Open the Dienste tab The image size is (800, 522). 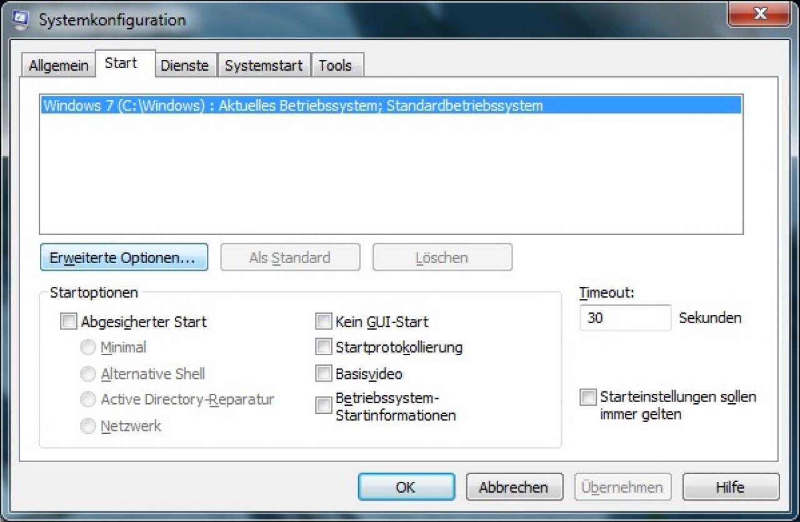(x=185, y=66)
